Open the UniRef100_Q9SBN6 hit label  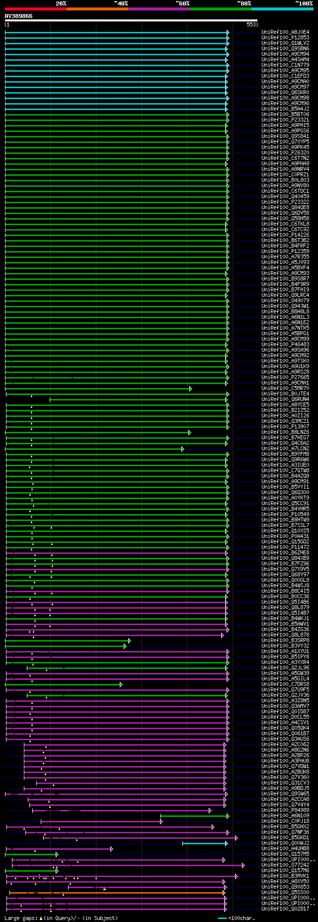click(285, 49)
